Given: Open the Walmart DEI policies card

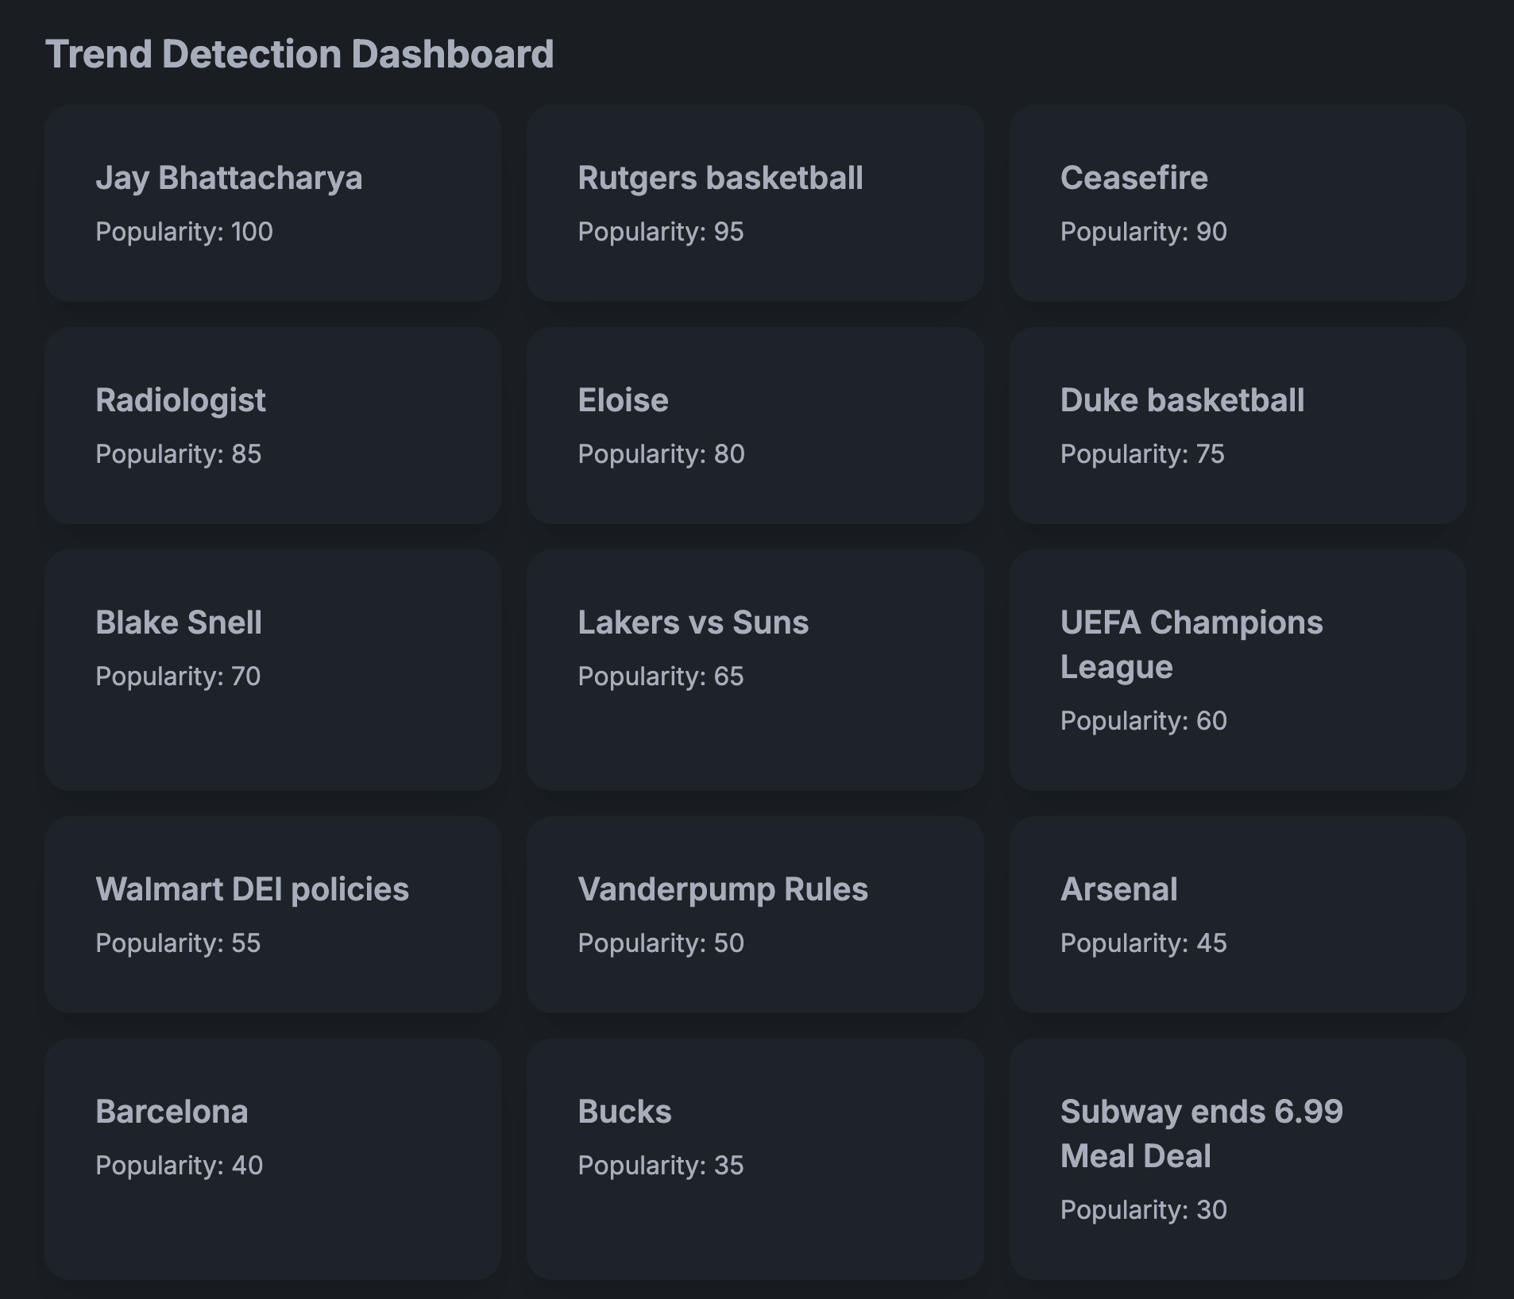Looking at the screenshot, I should (272, 915).
